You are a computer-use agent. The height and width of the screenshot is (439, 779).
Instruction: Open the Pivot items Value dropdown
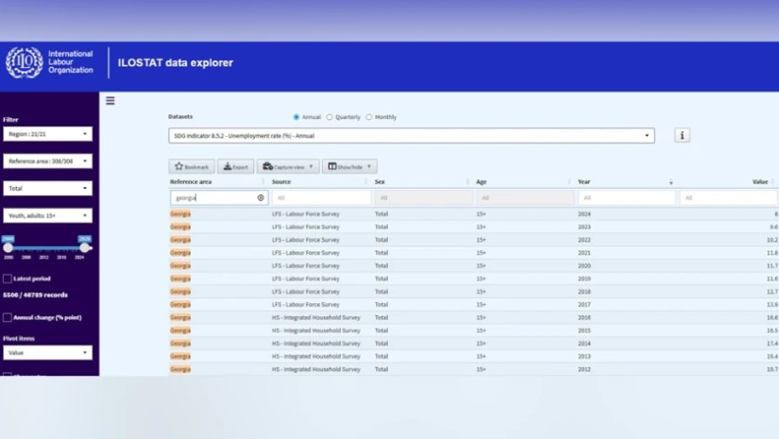pos(47,352)
